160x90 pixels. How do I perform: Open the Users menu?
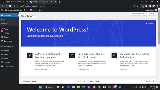click(x=6, y=54)
